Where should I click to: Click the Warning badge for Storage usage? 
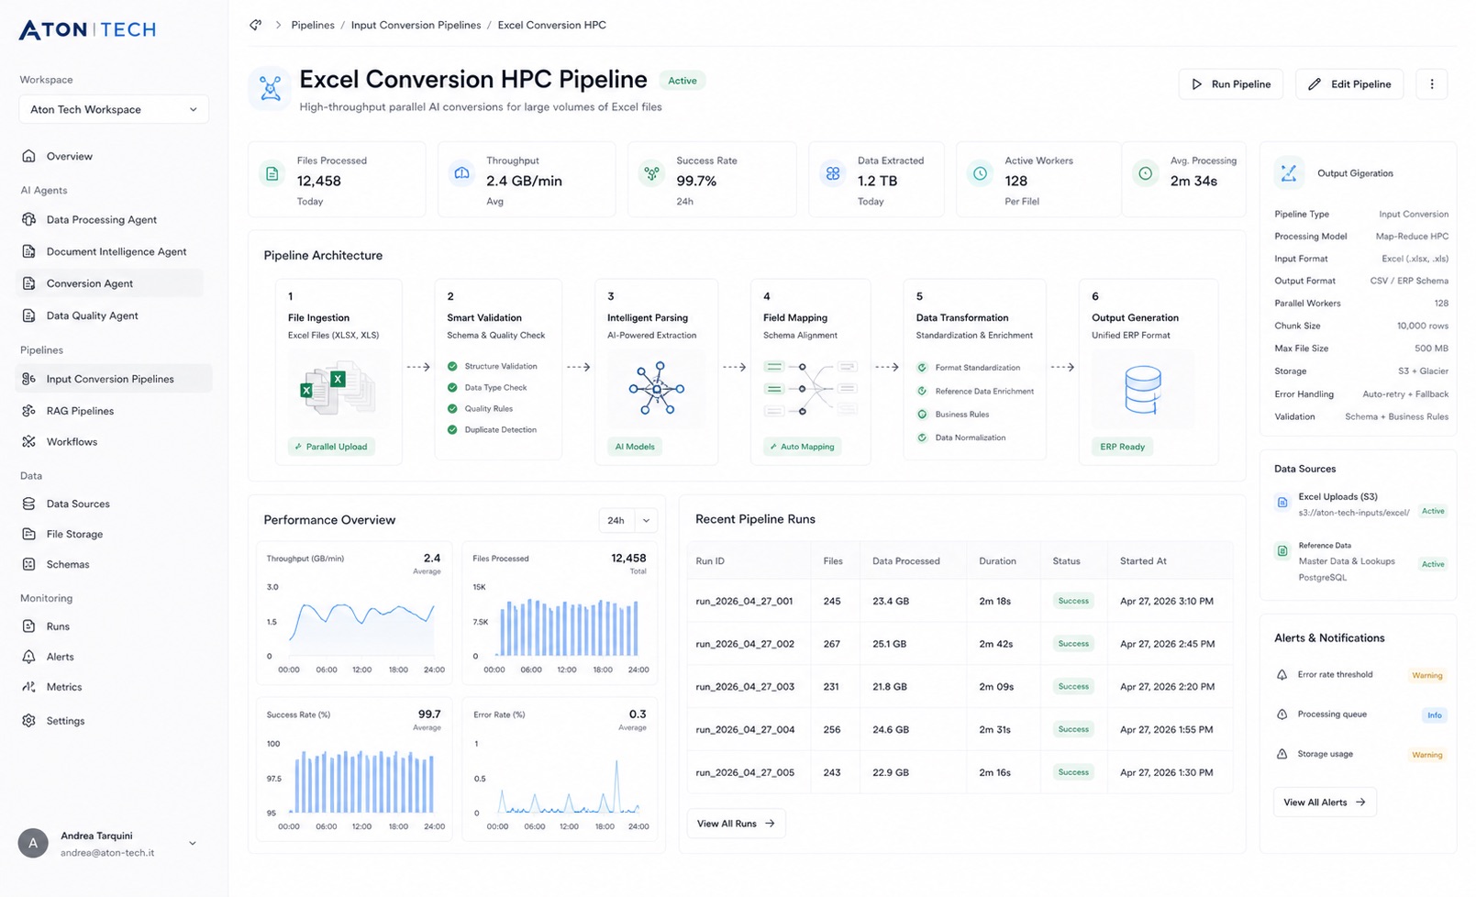coord(1427,755)
